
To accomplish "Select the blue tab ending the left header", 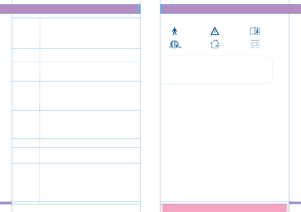I will [139, 9].
